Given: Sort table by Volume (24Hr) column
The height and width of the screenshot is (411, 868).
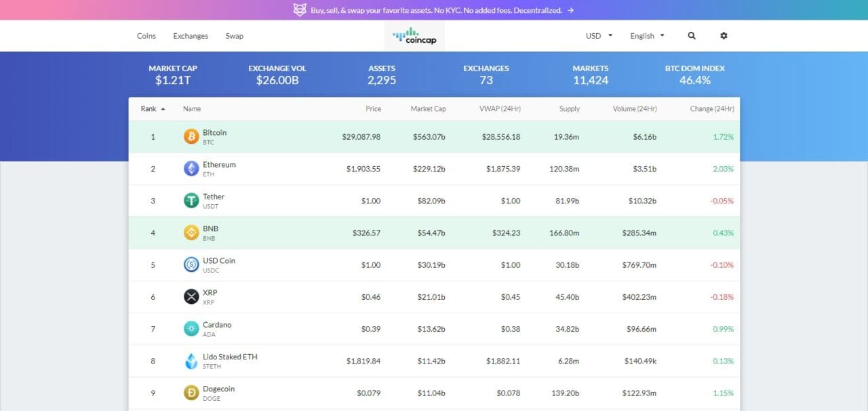Looking at the screenshot, I should [634, 109].
